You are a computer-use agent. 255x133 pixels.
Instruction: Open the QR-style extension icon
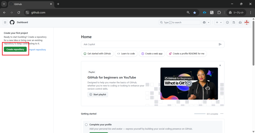tap(212, 12)
